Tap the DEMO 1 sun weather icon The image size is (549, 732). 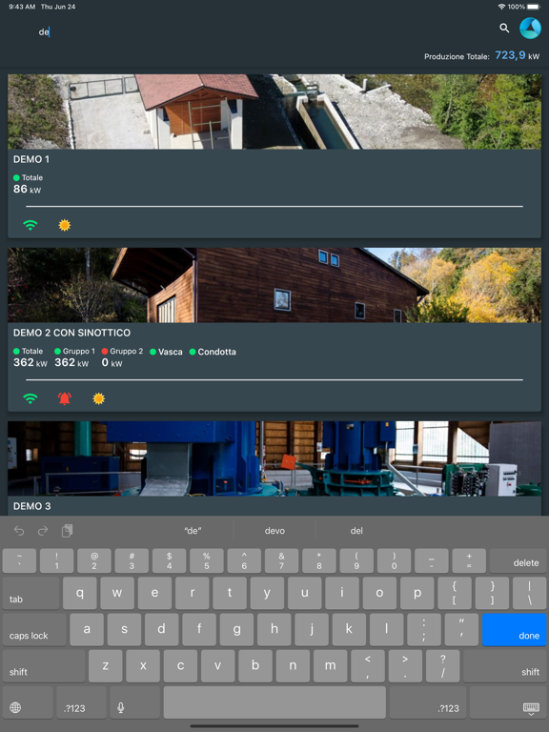click(65, 226)
